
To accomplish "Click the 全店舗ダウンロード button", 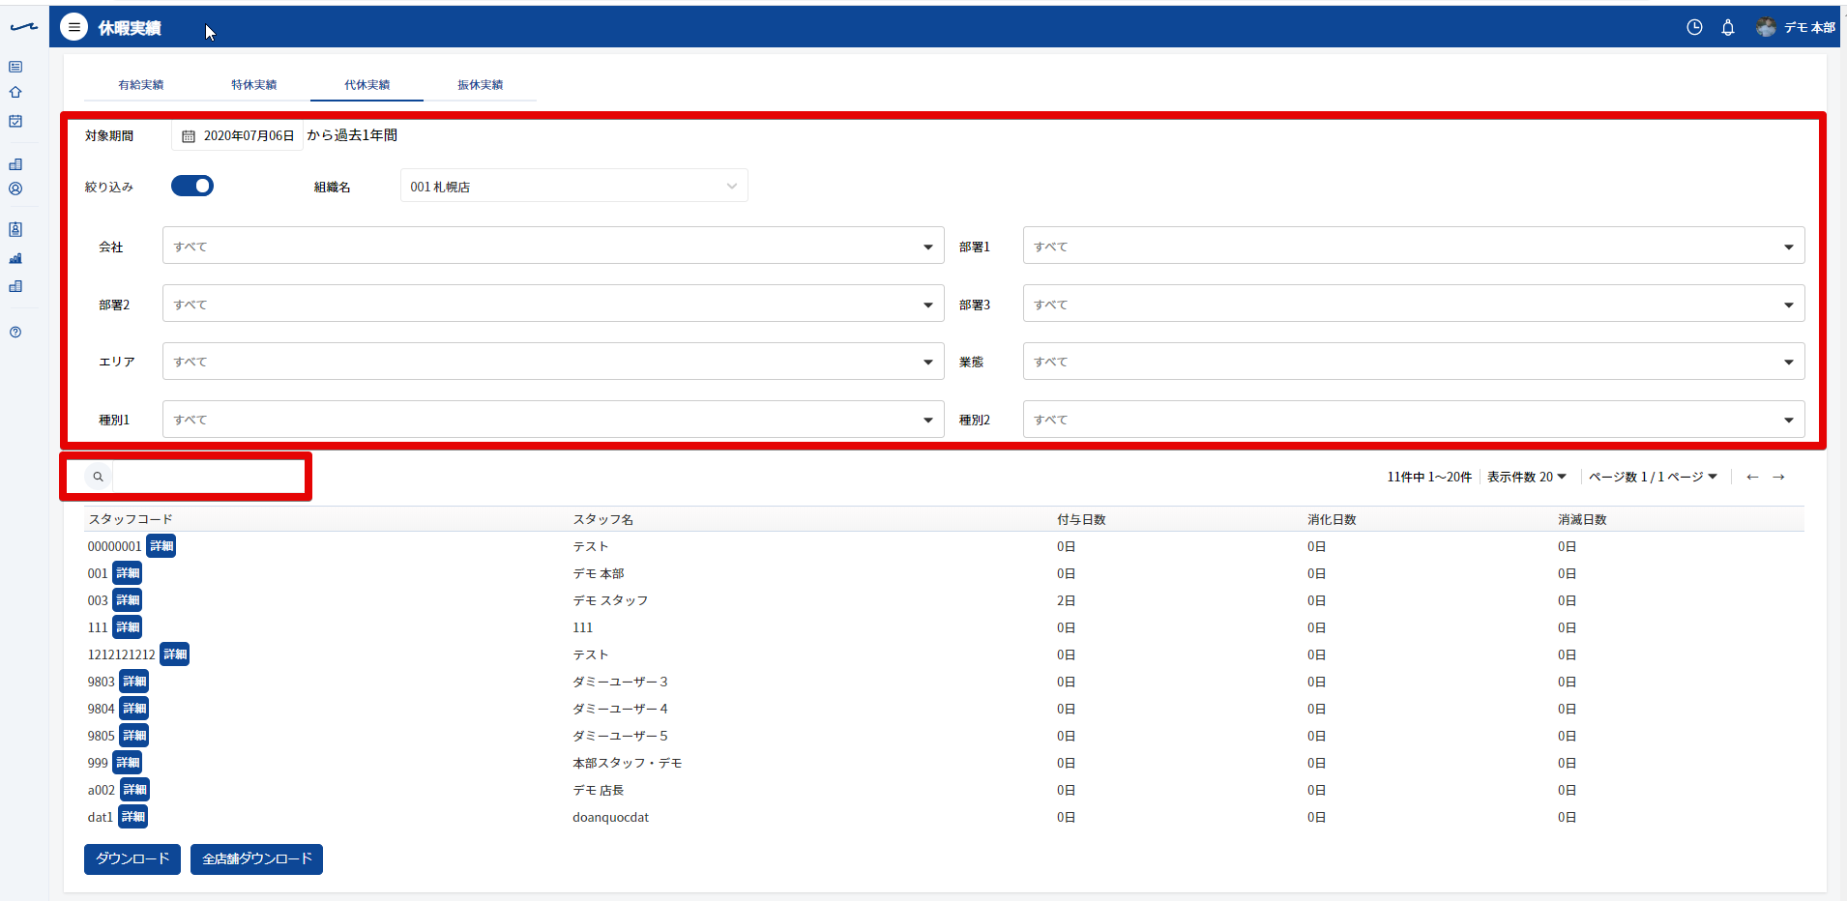I will [x=256, y=858].
